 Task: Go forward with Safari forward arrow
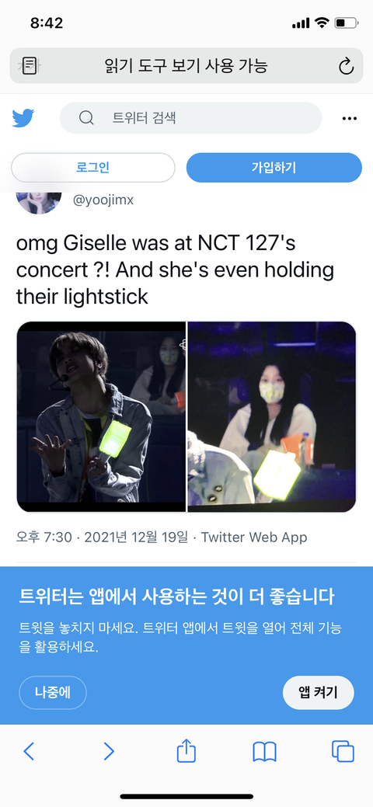(x=109, y=751)
